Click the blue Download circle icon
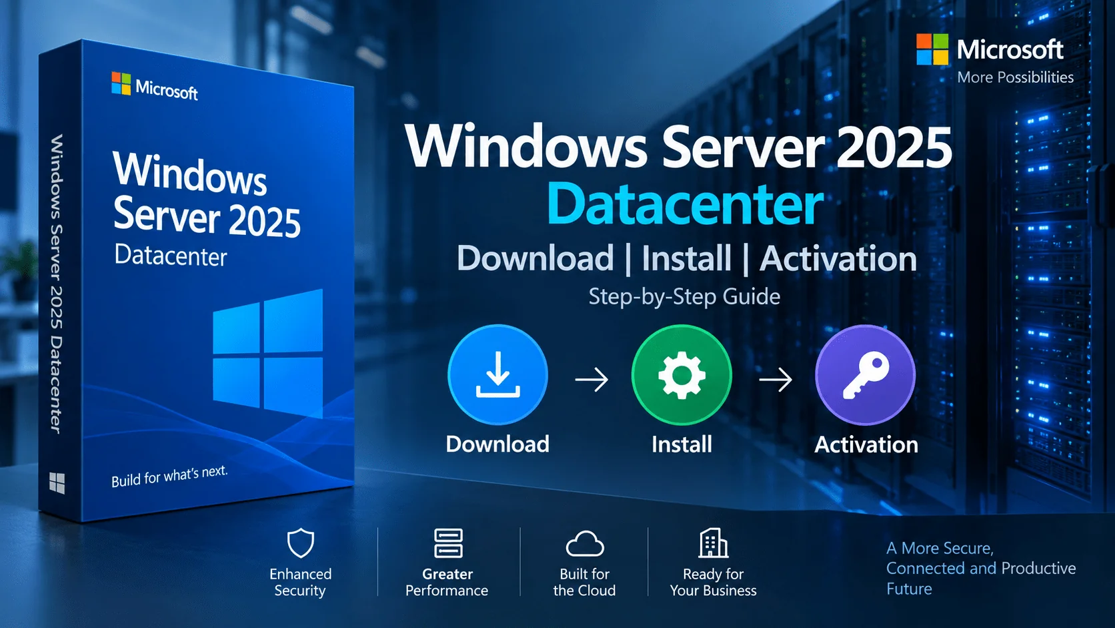Viewport: 1115px width, 628px height. coord(497,375)
